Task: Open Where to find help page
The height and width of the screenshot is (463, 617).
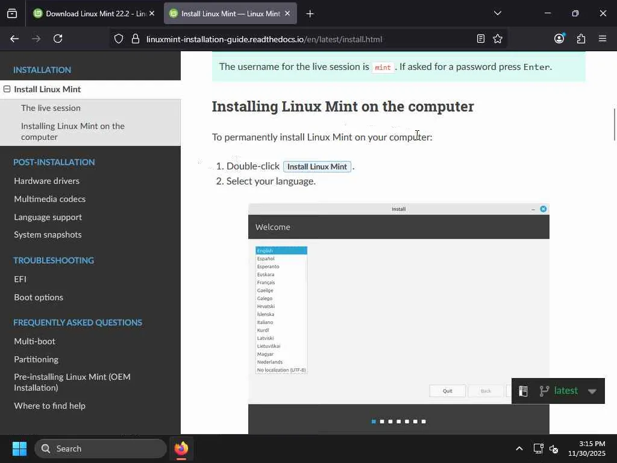Action: [x=49, y=406]
